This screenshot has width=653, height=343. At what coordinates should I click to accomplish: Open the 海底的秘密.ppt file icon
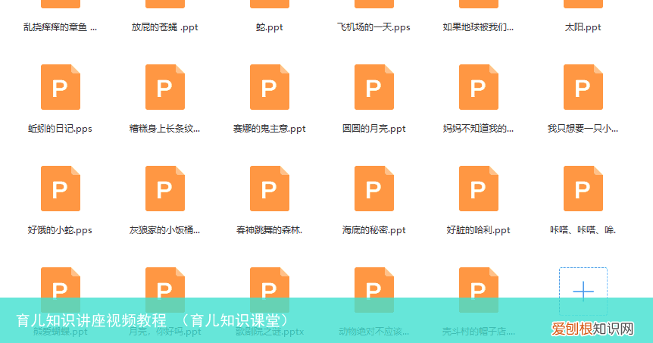click(x=374, y=189)
